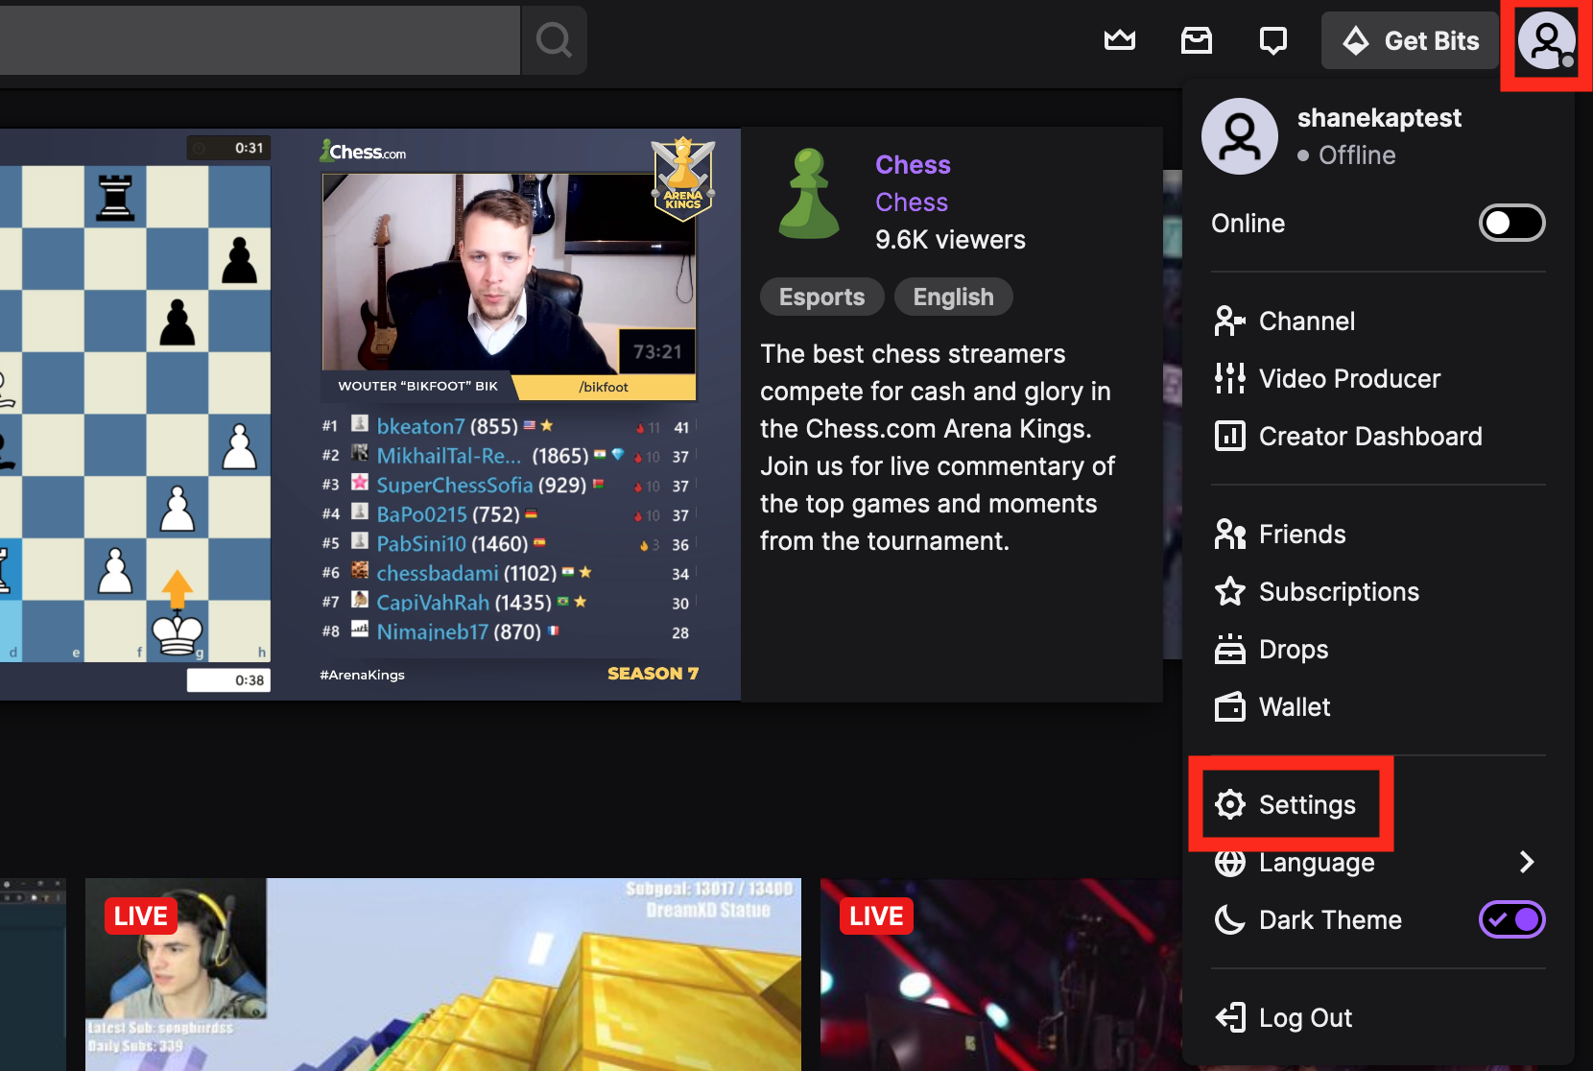Click the search input field
Viewport: 1593px width, 1071px height.
coord(259,40)
